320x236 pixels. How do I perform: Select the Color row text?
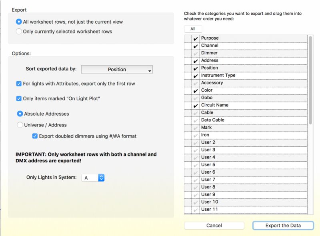pos(207,90)
